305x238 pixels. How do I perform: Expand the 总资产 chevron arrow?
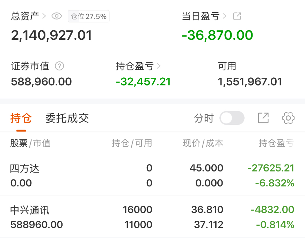pyautogui.click(x=44, y=16)
